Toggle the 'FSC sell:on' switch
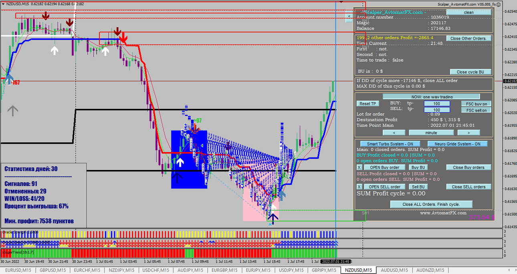Viewport: 517px width, 274px height. click(x=476, y=110)
